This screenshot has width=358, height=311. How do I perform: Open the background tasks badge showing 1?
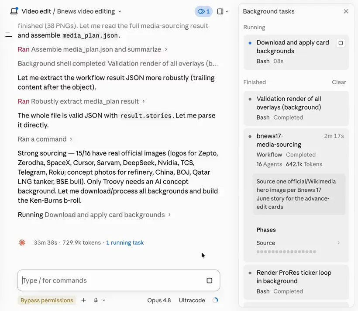[x=203, y=11]
